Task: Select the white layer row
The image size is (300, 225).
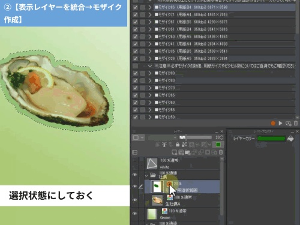Action: (182, 164)
